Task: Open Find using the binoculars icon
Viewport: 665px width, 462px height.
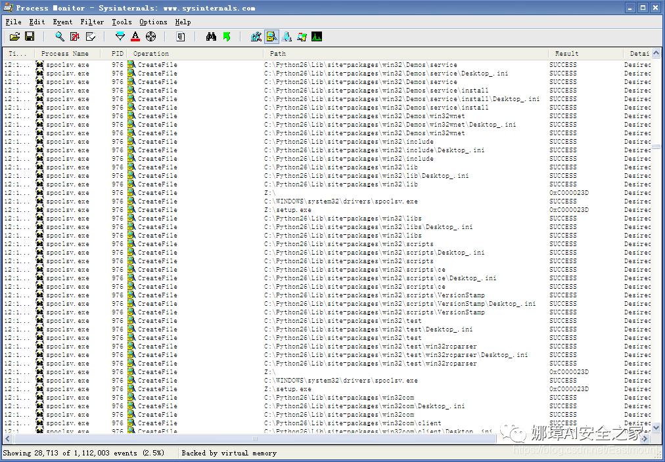Action: click(211, 37)
